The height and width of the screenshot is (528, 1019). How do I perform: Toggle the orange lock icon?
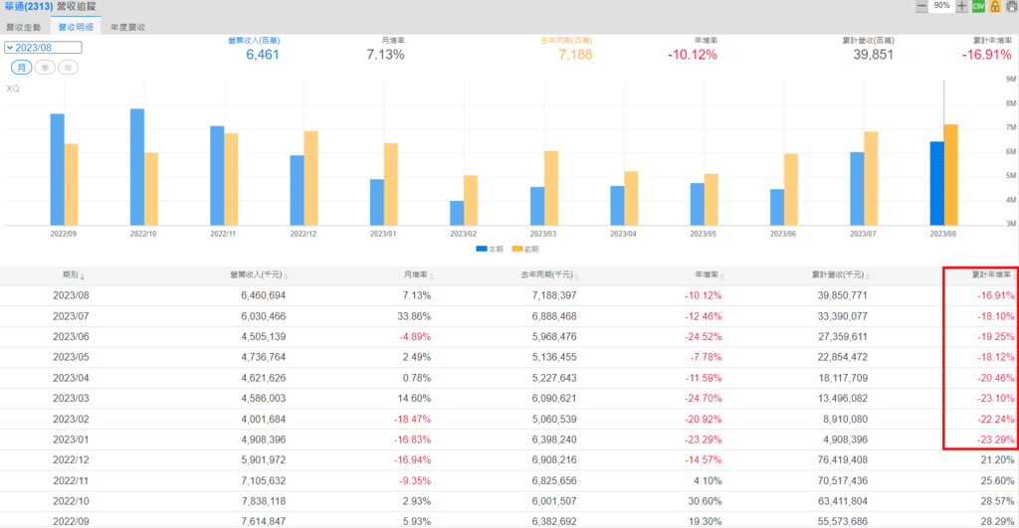tap(995, 7)
